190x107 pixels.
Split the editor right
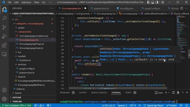click(181, 8)
